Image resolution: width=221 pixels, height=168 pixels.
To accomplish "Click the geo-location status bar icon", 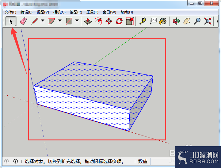I will click(6, 161).
